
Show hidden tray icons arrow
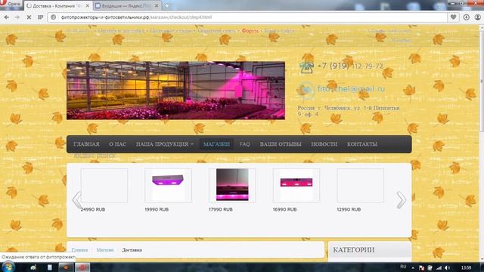[413, 268]
